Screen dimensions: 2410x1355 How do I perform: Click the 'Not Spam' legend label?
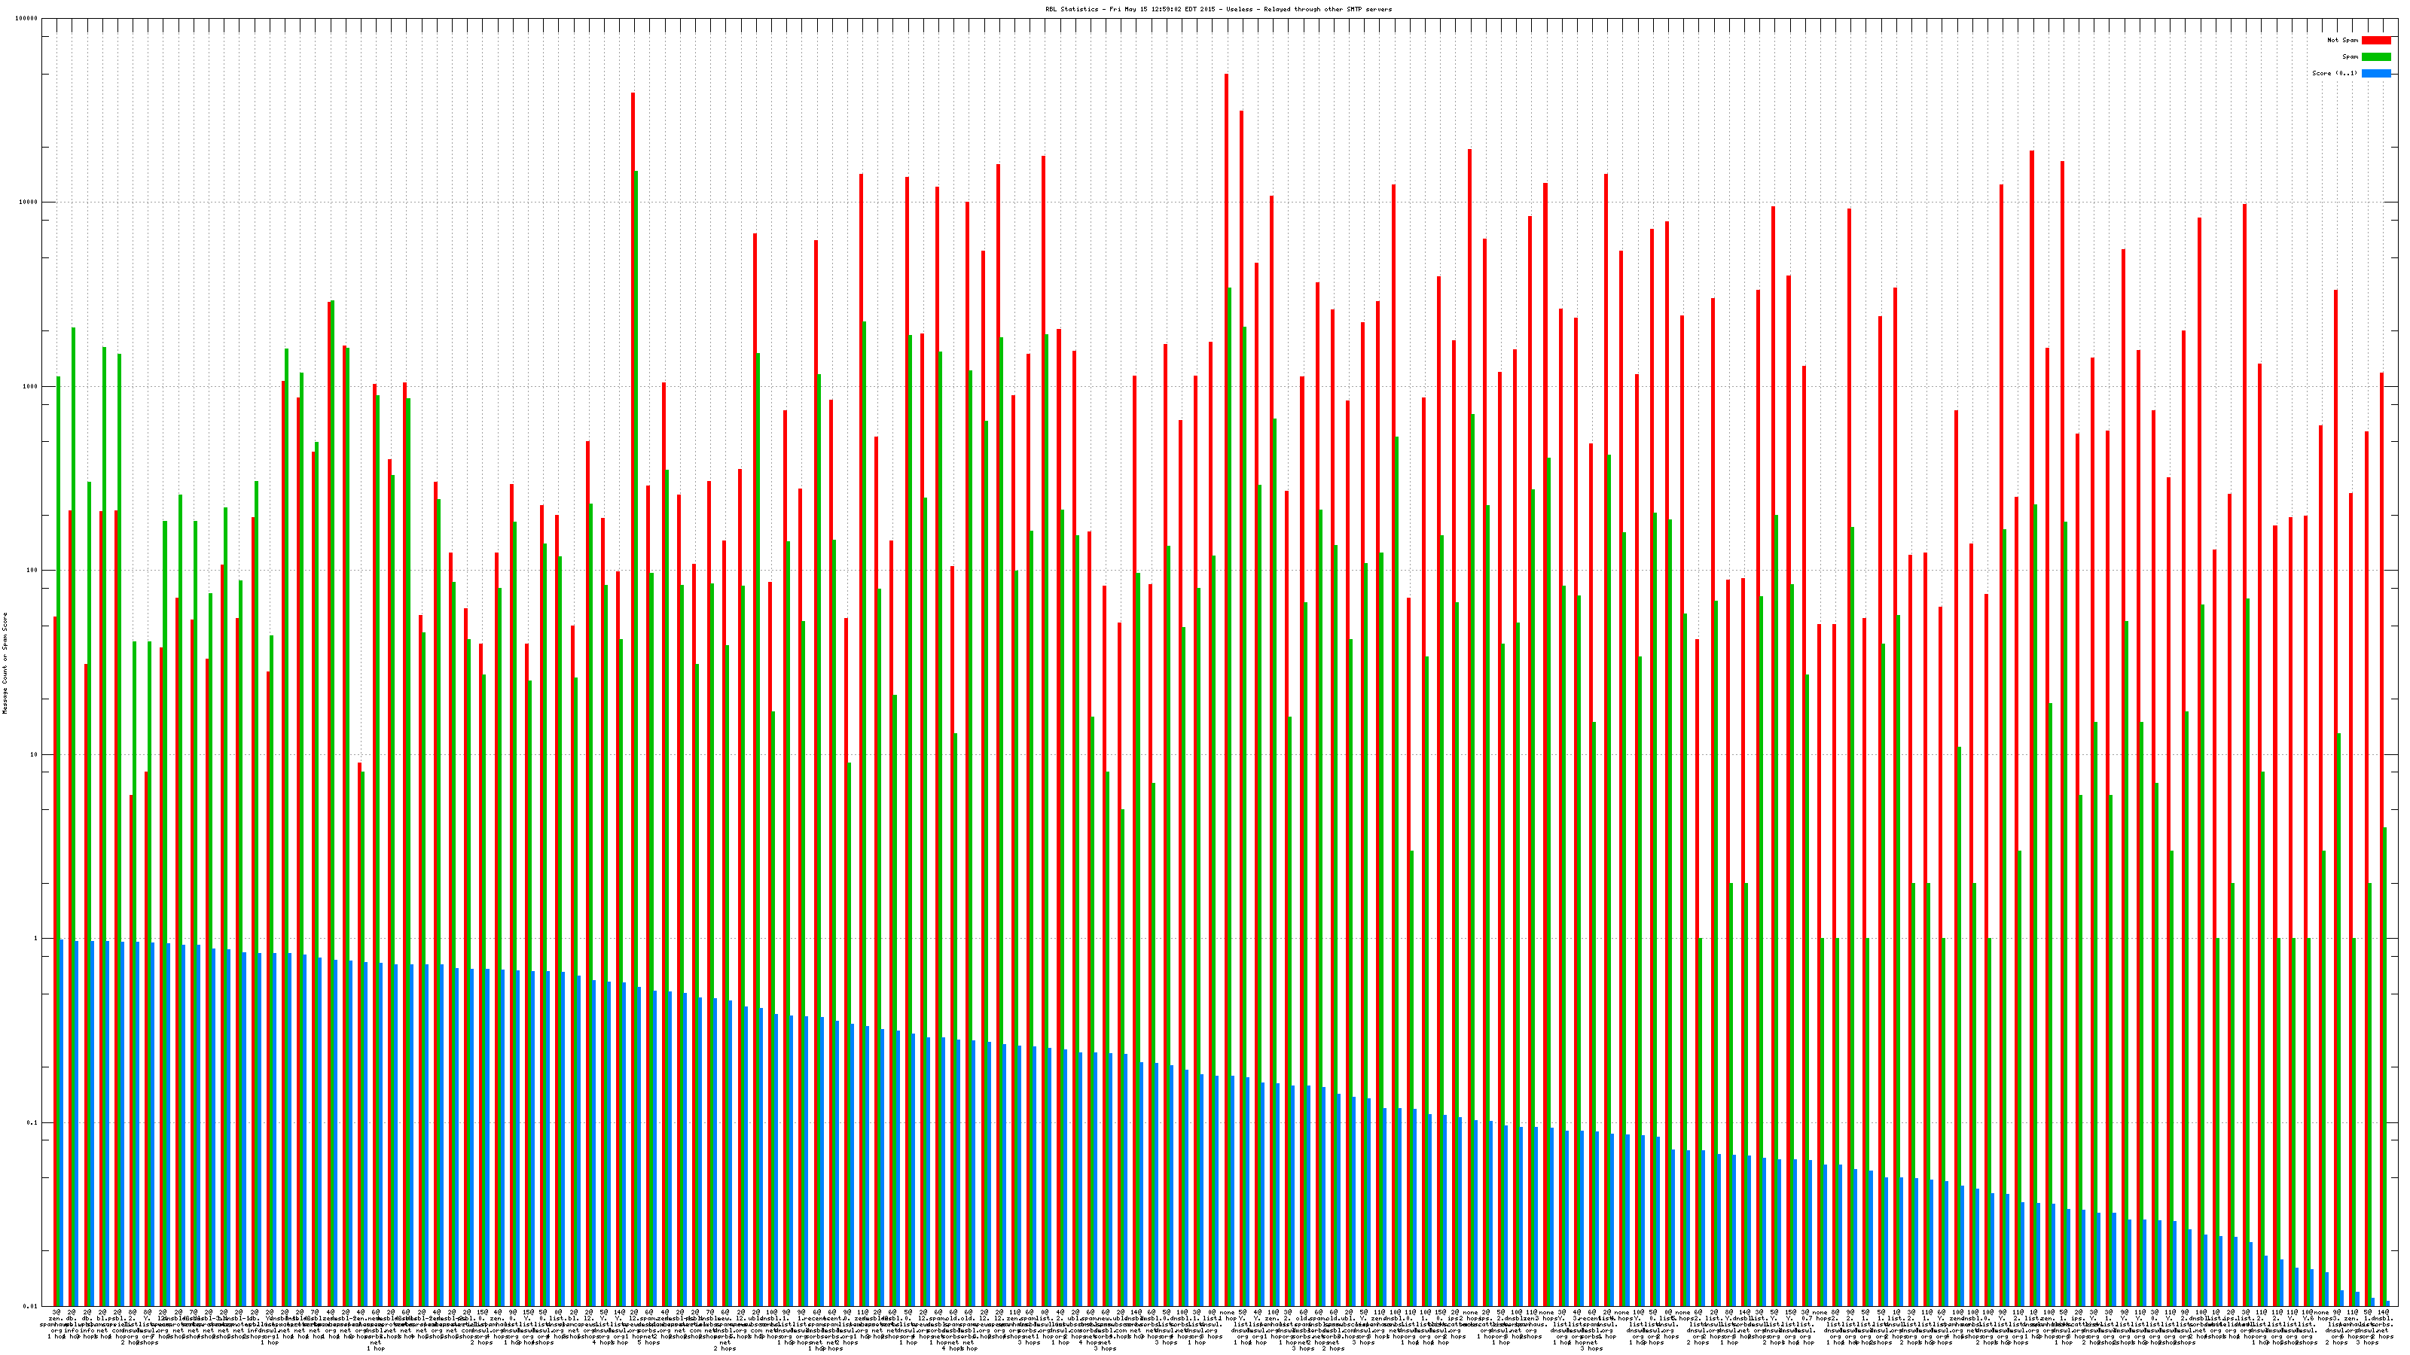(2343, 40)
